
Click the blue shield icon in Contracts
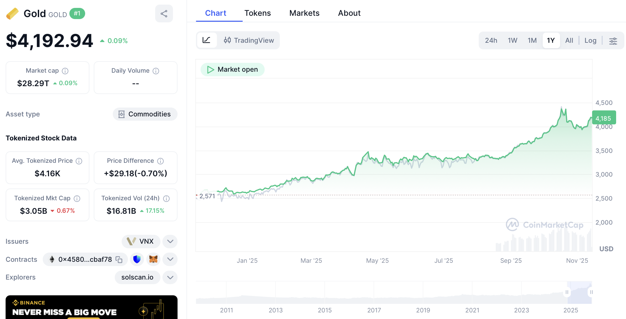(x=137, y=259)
